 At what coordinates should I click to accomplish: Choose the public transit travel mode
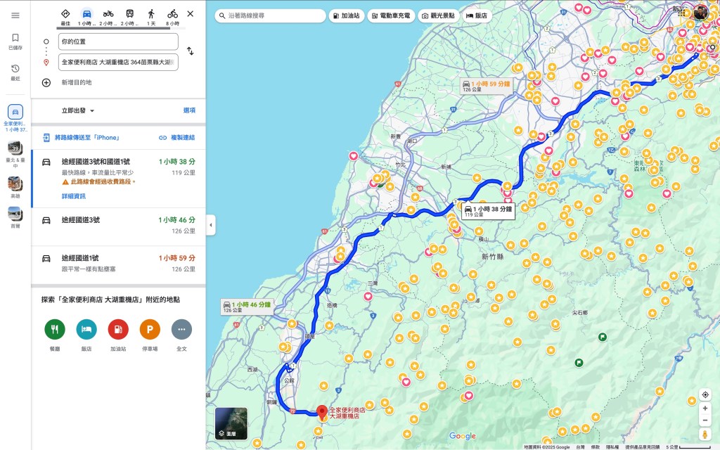pos(129,14)
